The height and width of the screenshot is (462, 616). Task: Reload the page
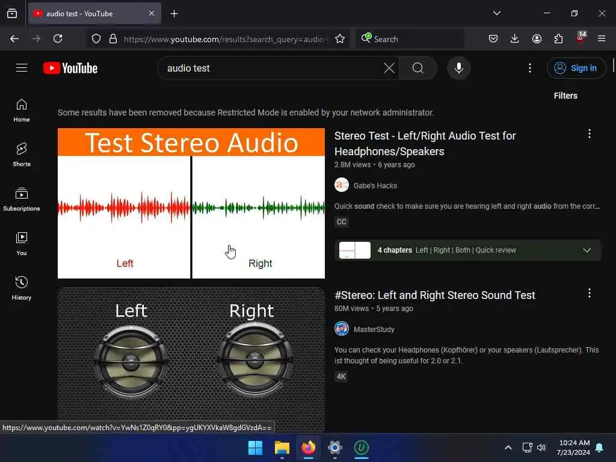point(58,38)
